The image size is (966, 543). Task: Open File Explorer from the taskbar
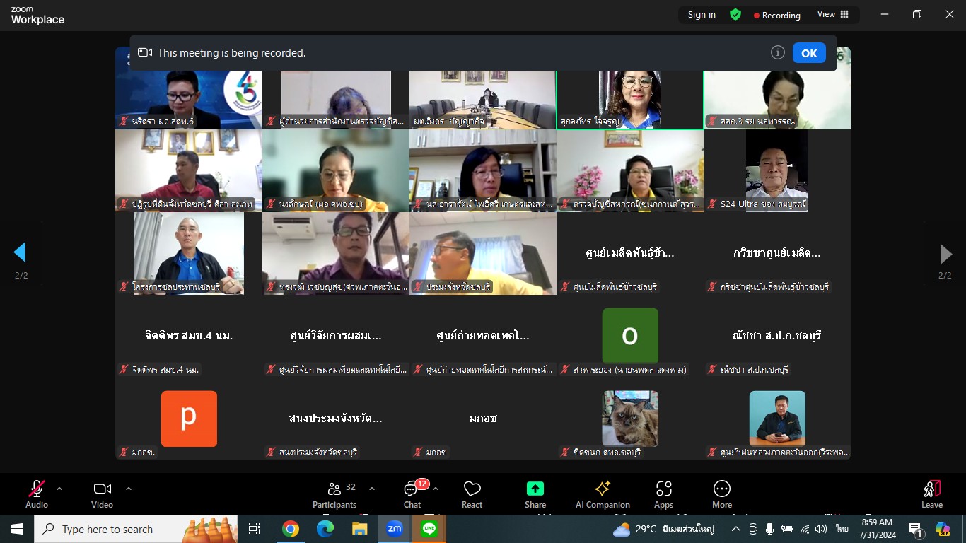359,529
